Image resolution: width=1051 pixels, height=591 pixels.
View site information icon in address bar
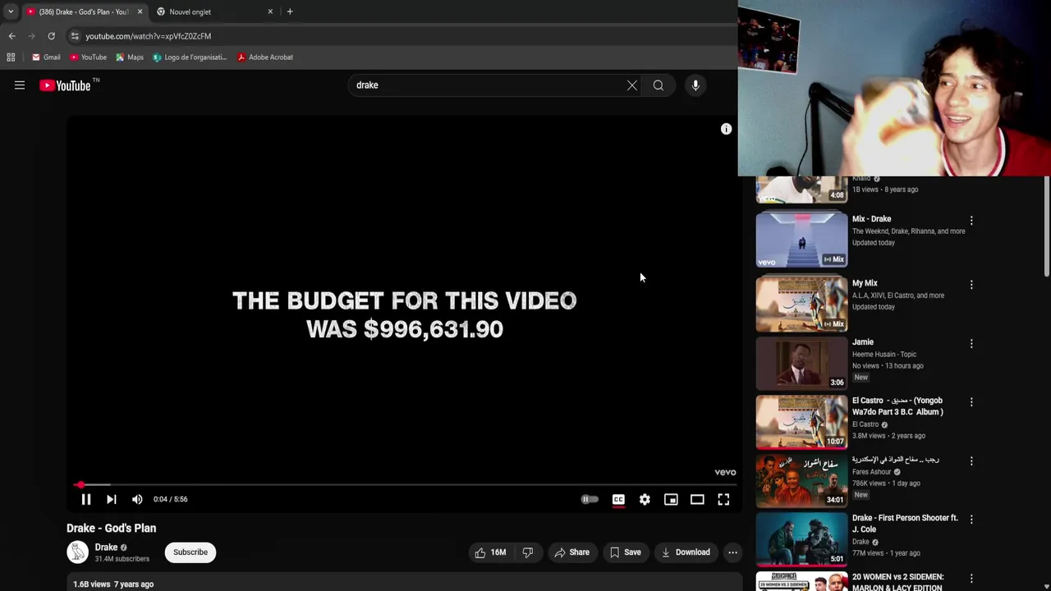coord(75,36)
